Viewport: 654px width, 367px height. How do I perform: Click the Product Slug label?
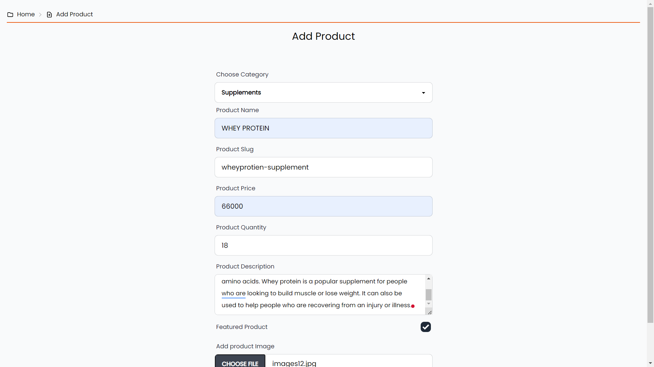(x=234, y=149)
